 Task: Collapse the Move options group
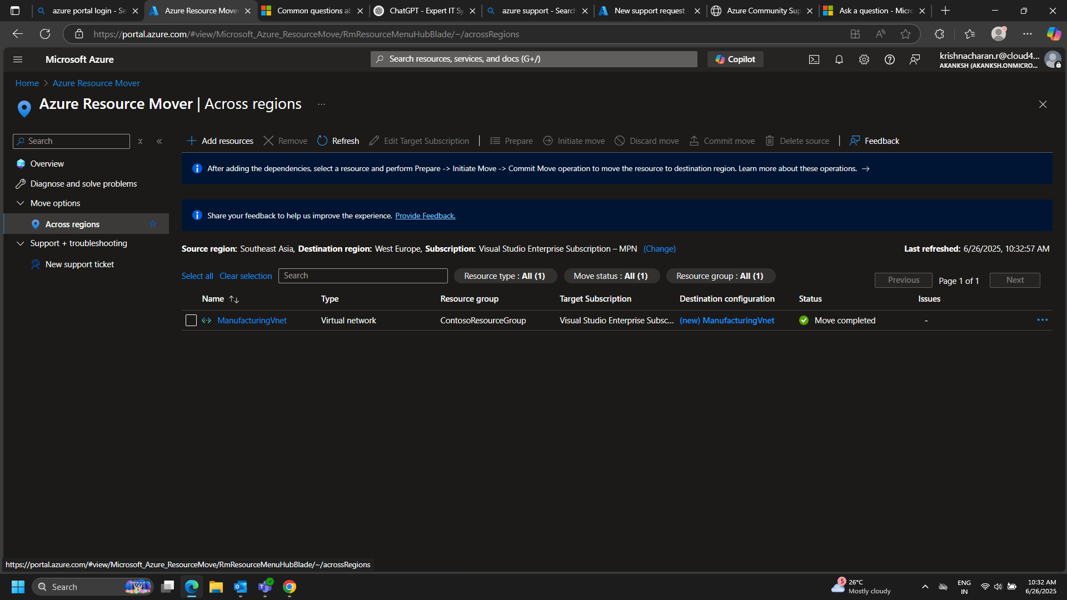point(21,203)
